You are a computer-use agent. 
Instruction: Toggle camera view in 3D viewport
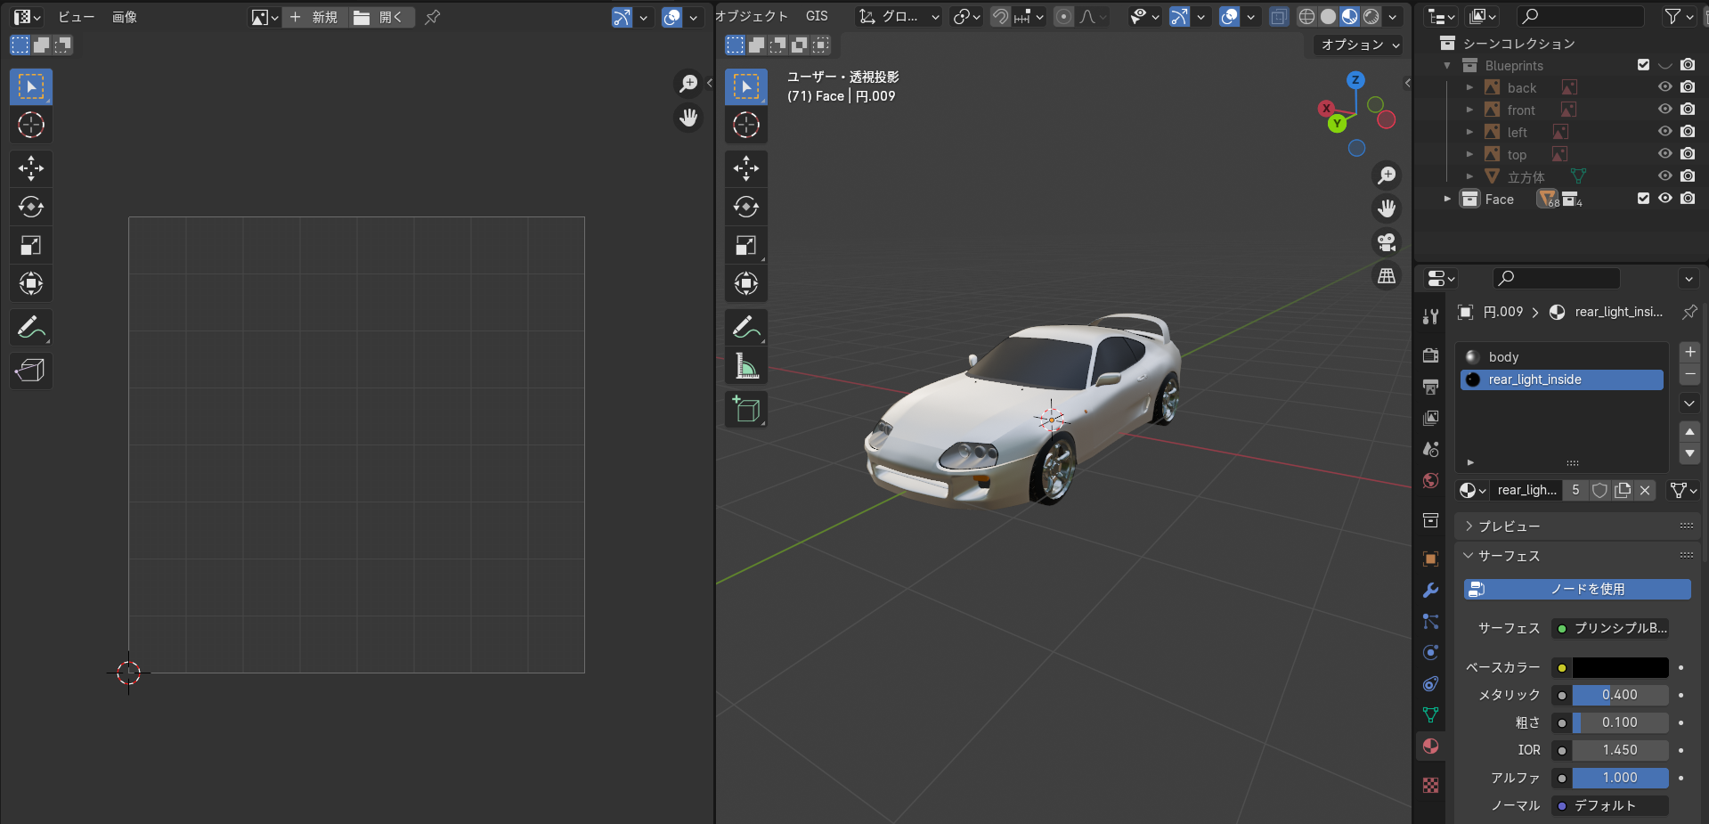[1387, 242]
